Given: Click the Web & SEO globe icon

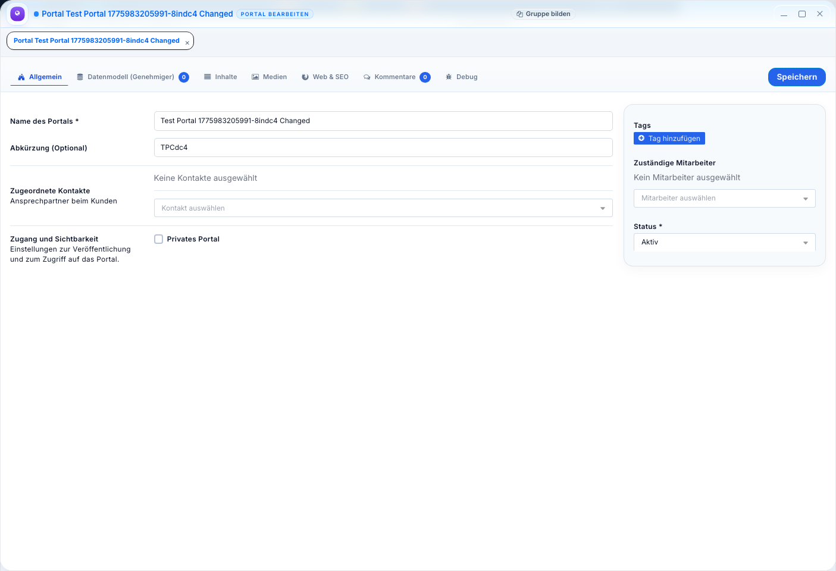Looking at the screenshot, I should click(305, 77).
